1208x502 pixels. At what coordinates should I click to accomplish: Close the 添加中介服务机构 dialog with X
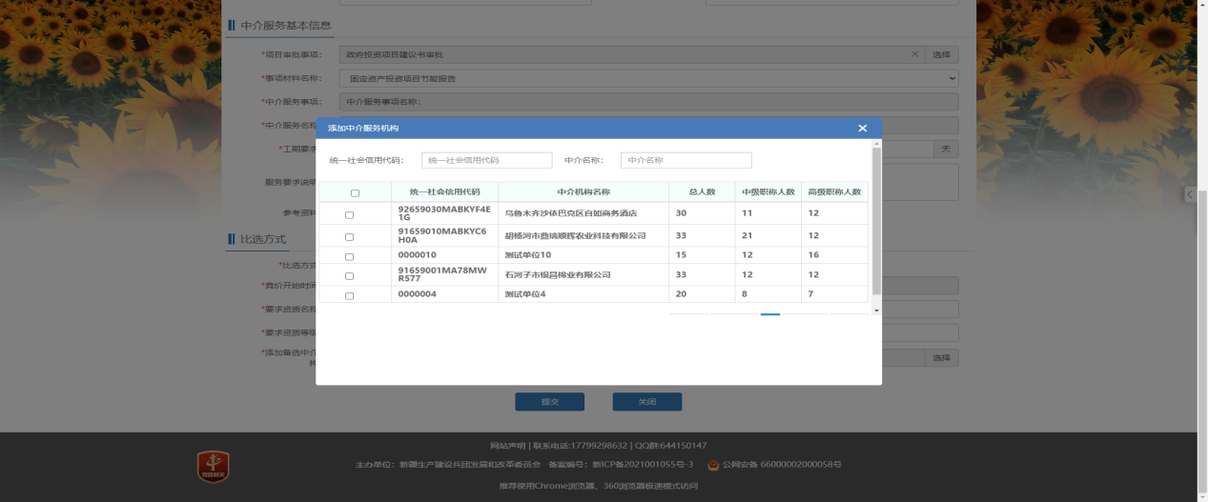point(862,129)
